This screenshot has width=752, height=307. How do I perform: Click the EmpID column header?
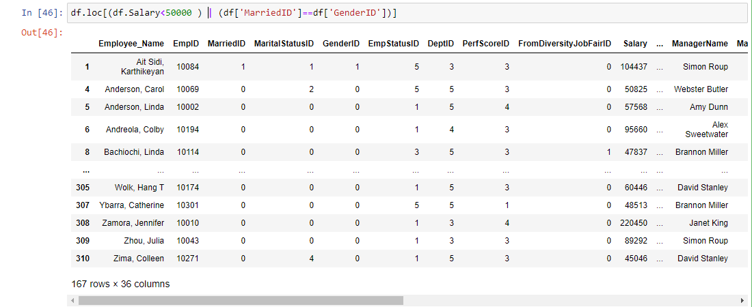coord(186,44)
